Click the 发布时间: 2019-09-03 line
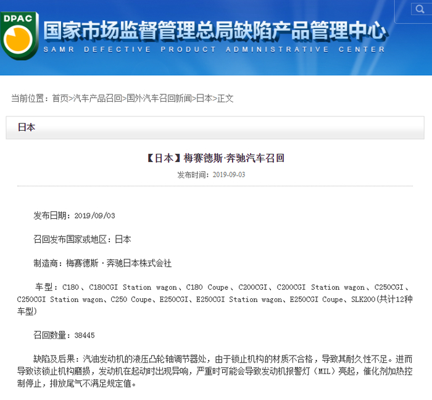This screenshot has width=432, height=400. tap(211, 174)
